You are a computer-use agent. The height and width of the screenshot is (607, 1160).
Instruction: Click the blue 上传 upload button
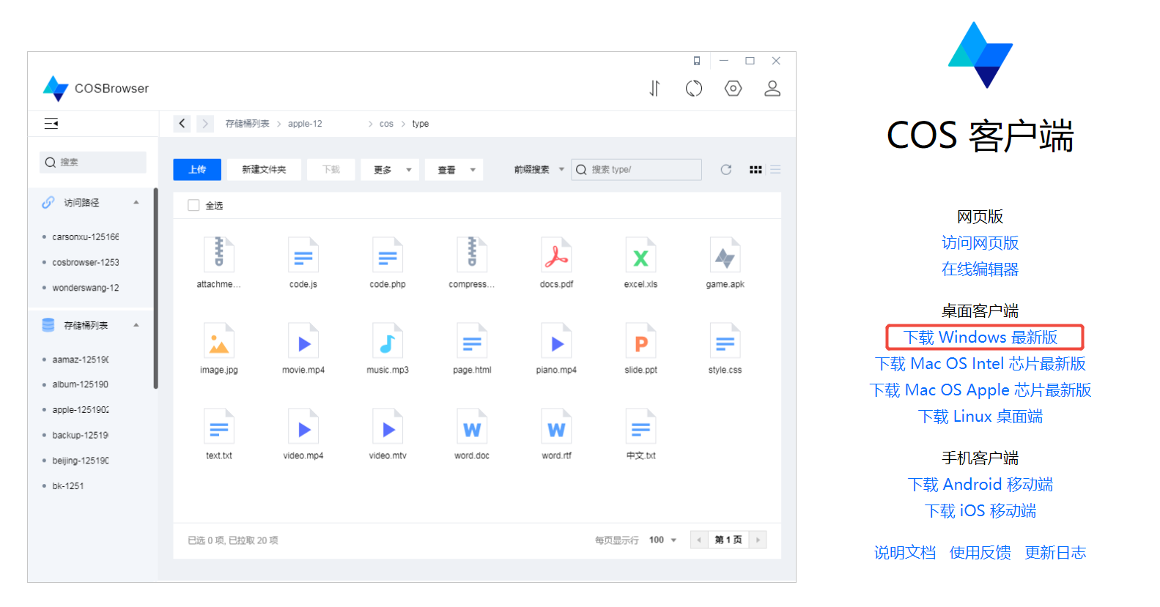pos(197,170)
